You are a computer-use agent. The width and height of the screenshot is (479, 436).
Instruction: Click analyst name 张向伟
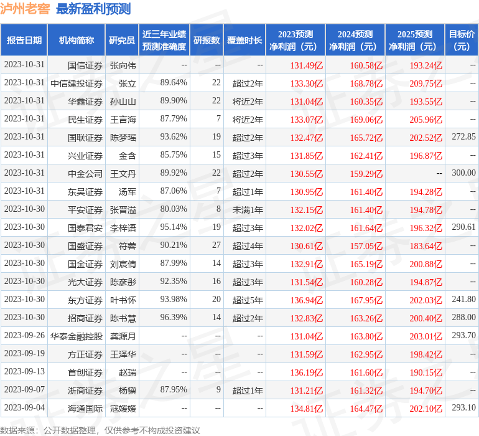[123, 65]
